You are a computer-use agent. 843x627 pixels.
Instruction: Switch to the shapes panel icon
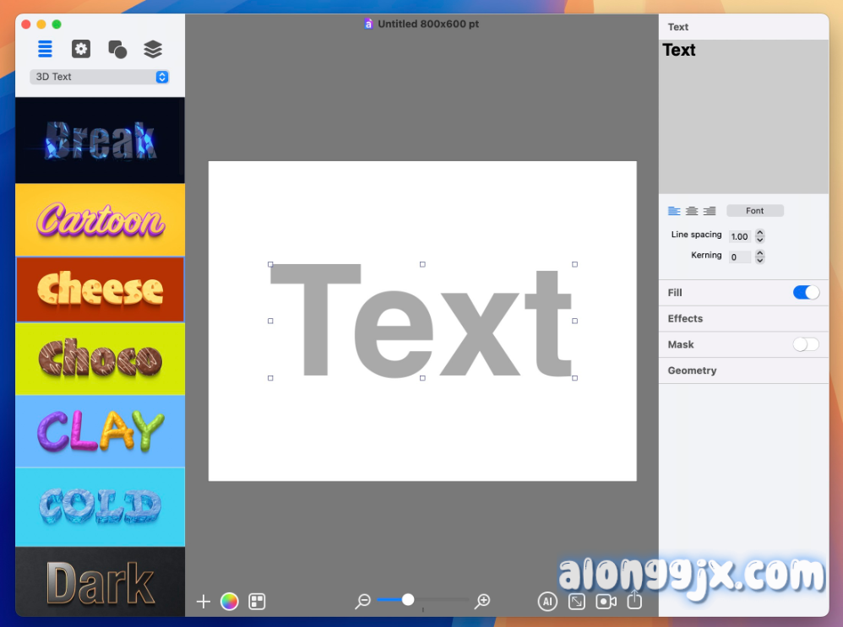click(x=117, y=50)
